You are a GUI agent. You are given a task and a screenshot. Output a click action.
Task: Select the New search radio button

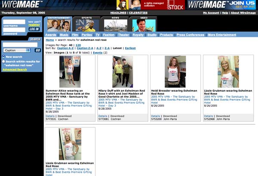tap(3, 57)
